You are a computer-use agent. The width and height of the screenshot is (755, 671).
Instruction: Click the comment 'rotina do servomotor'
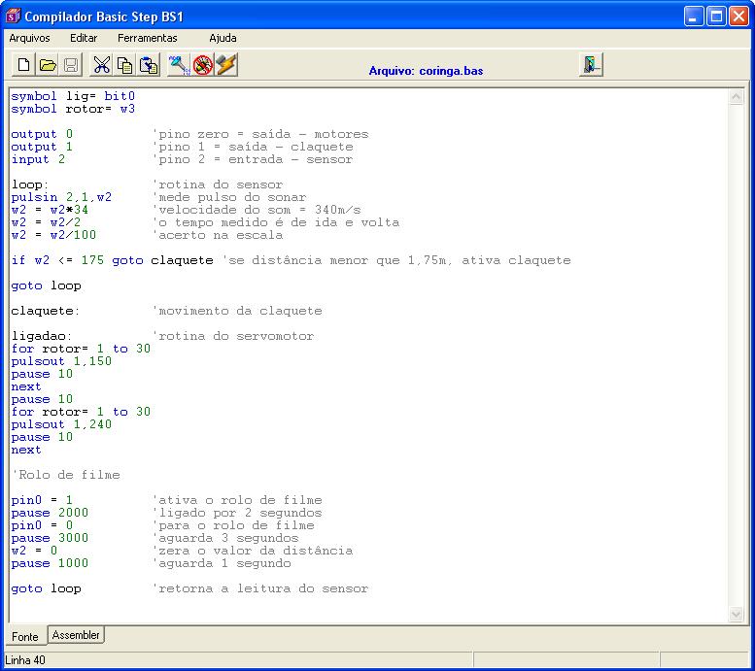[x=233, y=336]
